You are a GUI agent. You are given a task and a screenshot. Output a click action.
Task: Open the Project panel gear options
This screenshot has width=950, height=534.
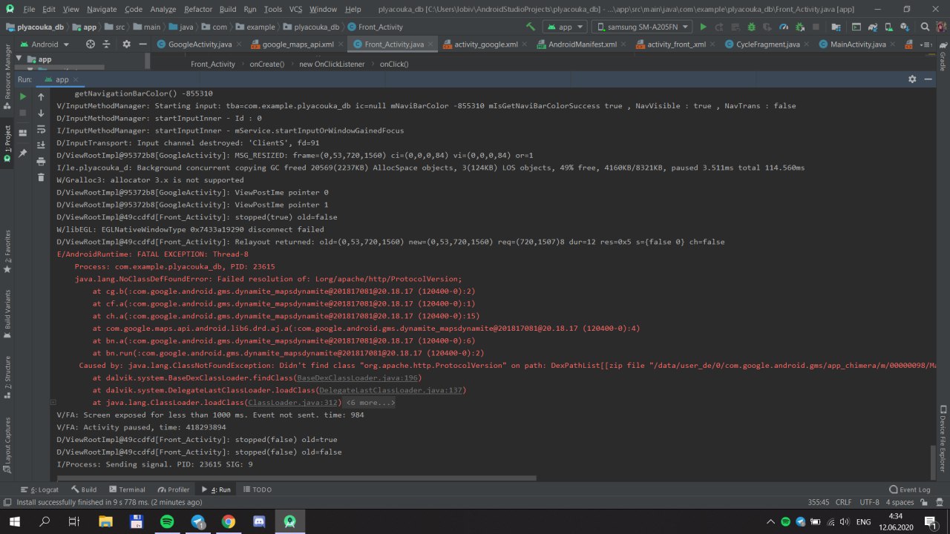125,44
